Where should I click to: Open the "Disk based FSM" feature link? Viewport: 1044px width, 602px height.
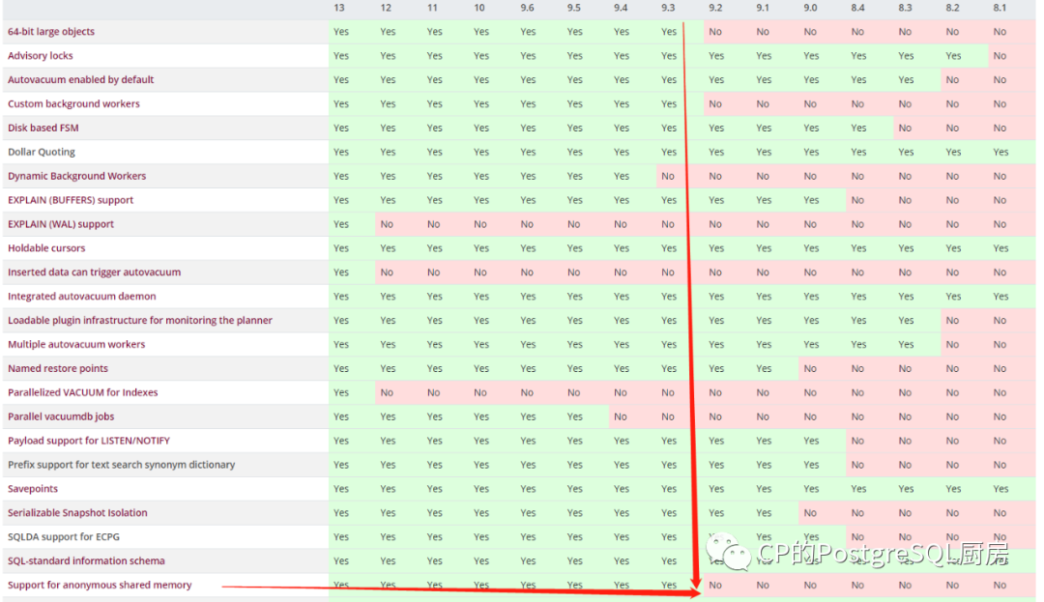pyautogui.click(x=43, y=128)
